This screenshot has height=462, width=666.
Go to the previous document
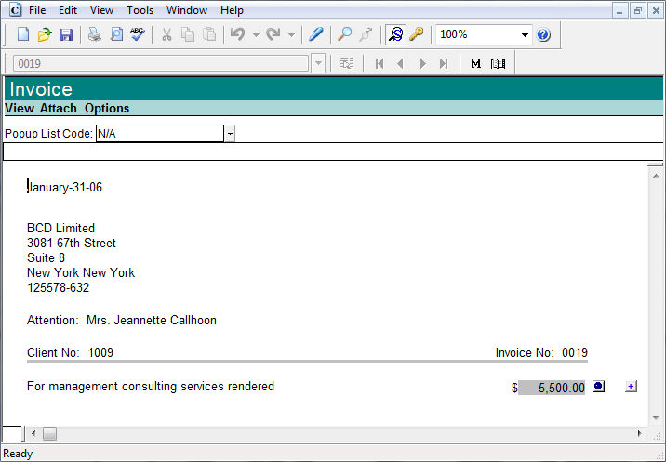tap(400, 64)
